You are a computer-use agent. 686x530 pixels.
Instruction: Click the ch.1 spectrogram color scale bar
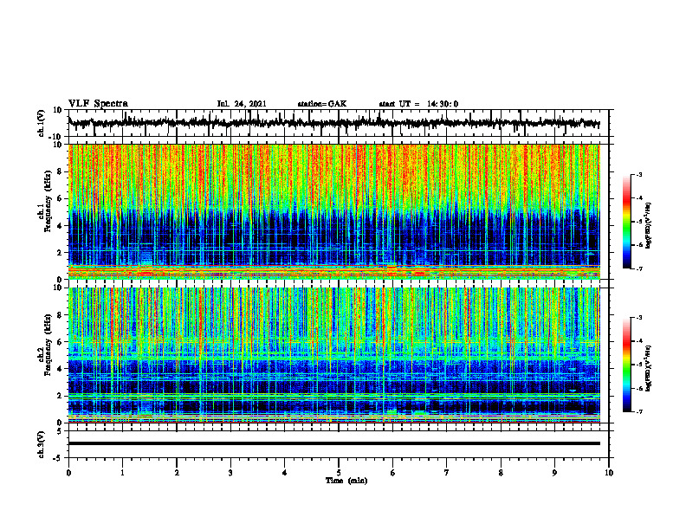coord(627,222)
